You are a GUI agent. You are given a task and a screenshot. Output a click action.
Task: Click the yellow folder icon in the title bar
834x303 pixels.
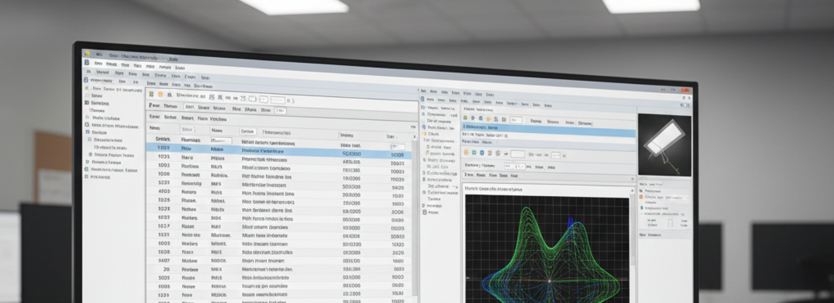pyautogui.click(x=87, y=54)
